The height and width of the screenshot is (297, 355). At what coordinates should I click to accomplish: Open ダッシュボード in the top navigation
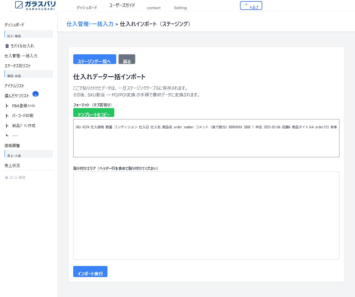[87, 8]
